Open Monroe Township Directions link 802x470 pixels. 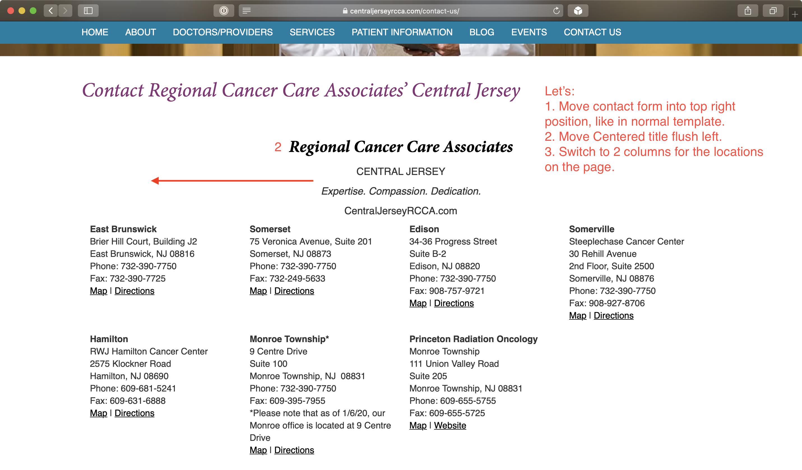coord(294,450)
